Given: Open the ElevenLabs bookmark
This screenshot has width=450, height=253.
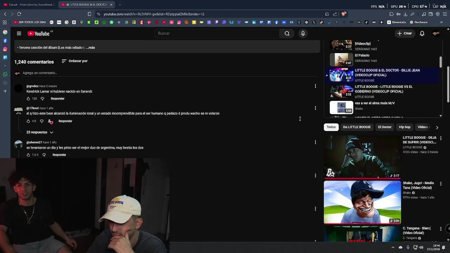Looking at the screenshot, I should 397,22.
